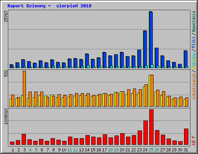
Task: Select the red KB bar for day 24
Action: pos(145,133)
